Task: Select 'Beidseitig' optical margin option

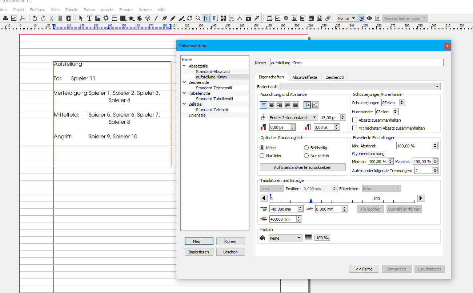Action: pos(306,148)
